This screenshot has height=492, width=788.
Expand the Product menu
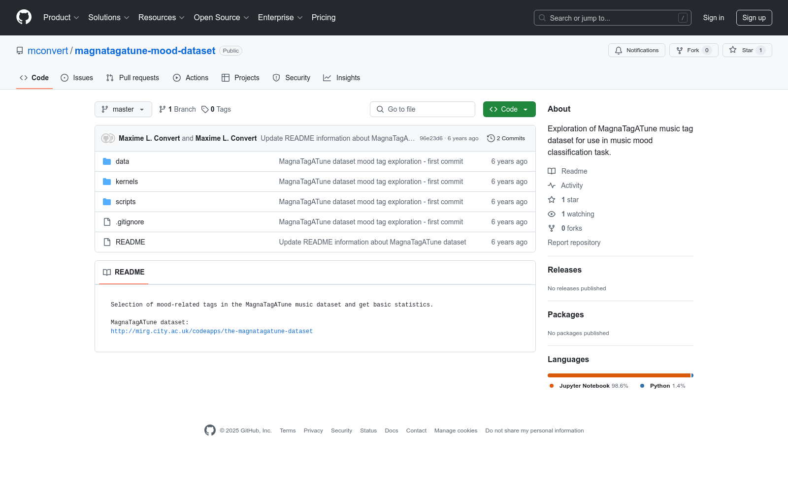pos(61,17)
